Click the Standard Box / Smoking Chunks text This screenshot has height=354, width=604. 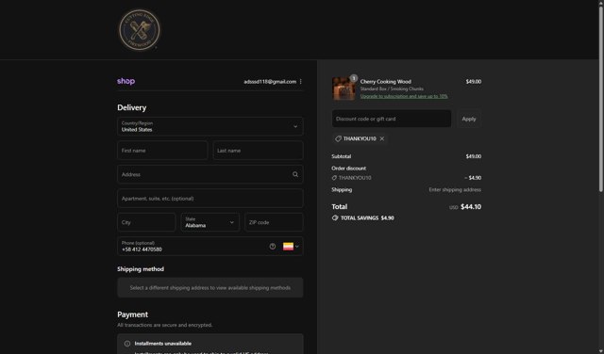(392, 88)
